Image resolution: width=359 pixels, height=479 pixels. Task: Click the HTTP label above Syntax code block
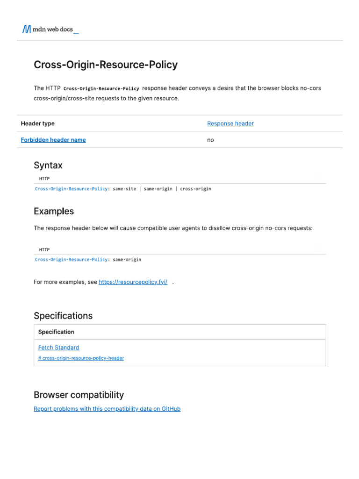44,179
